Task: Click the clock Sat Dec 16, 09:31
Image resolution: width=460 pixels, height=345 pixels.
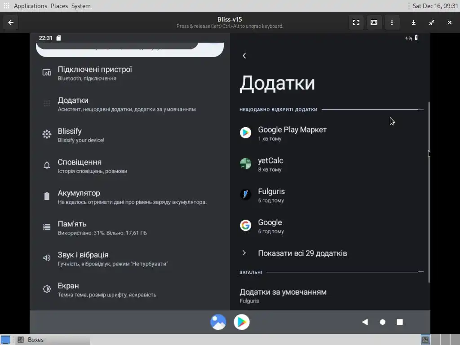Action: 435,6
